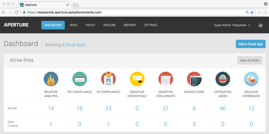Click the PCI Compliance card icon
The width and height of the screenshot is (269, 134).
pyautogui.click(x=79, y=79)
